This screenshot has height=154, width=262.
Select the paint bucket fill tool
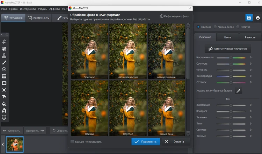point(4,104)
